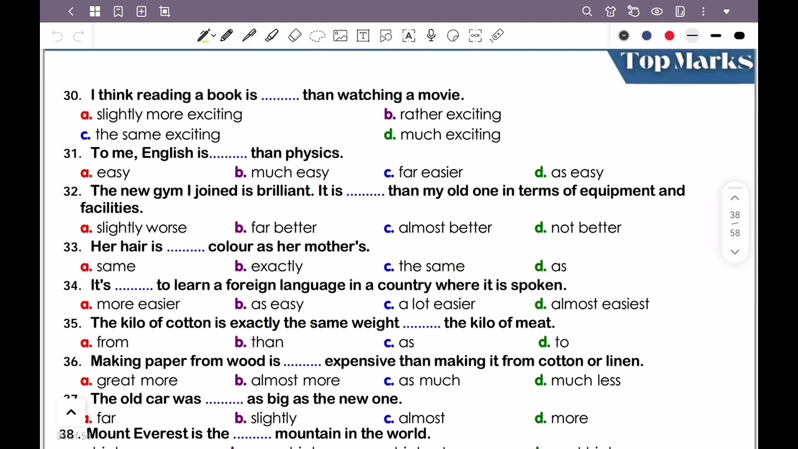Pick the red color swatch
Screen dimensions: 798x449
[670, 36]
